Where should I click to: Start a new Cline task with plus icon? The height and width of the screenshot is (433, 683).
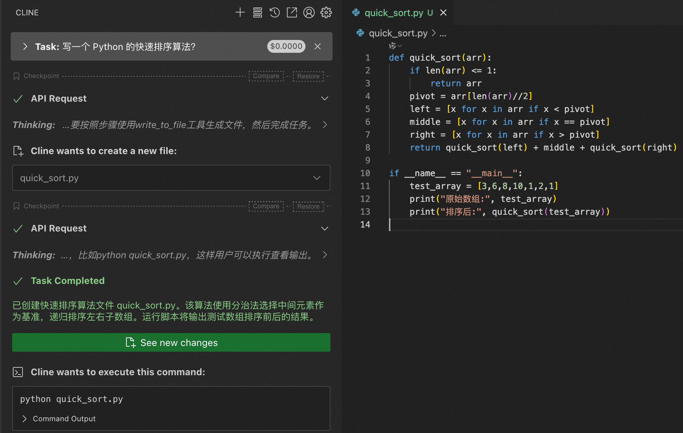(x=240, y=12)
